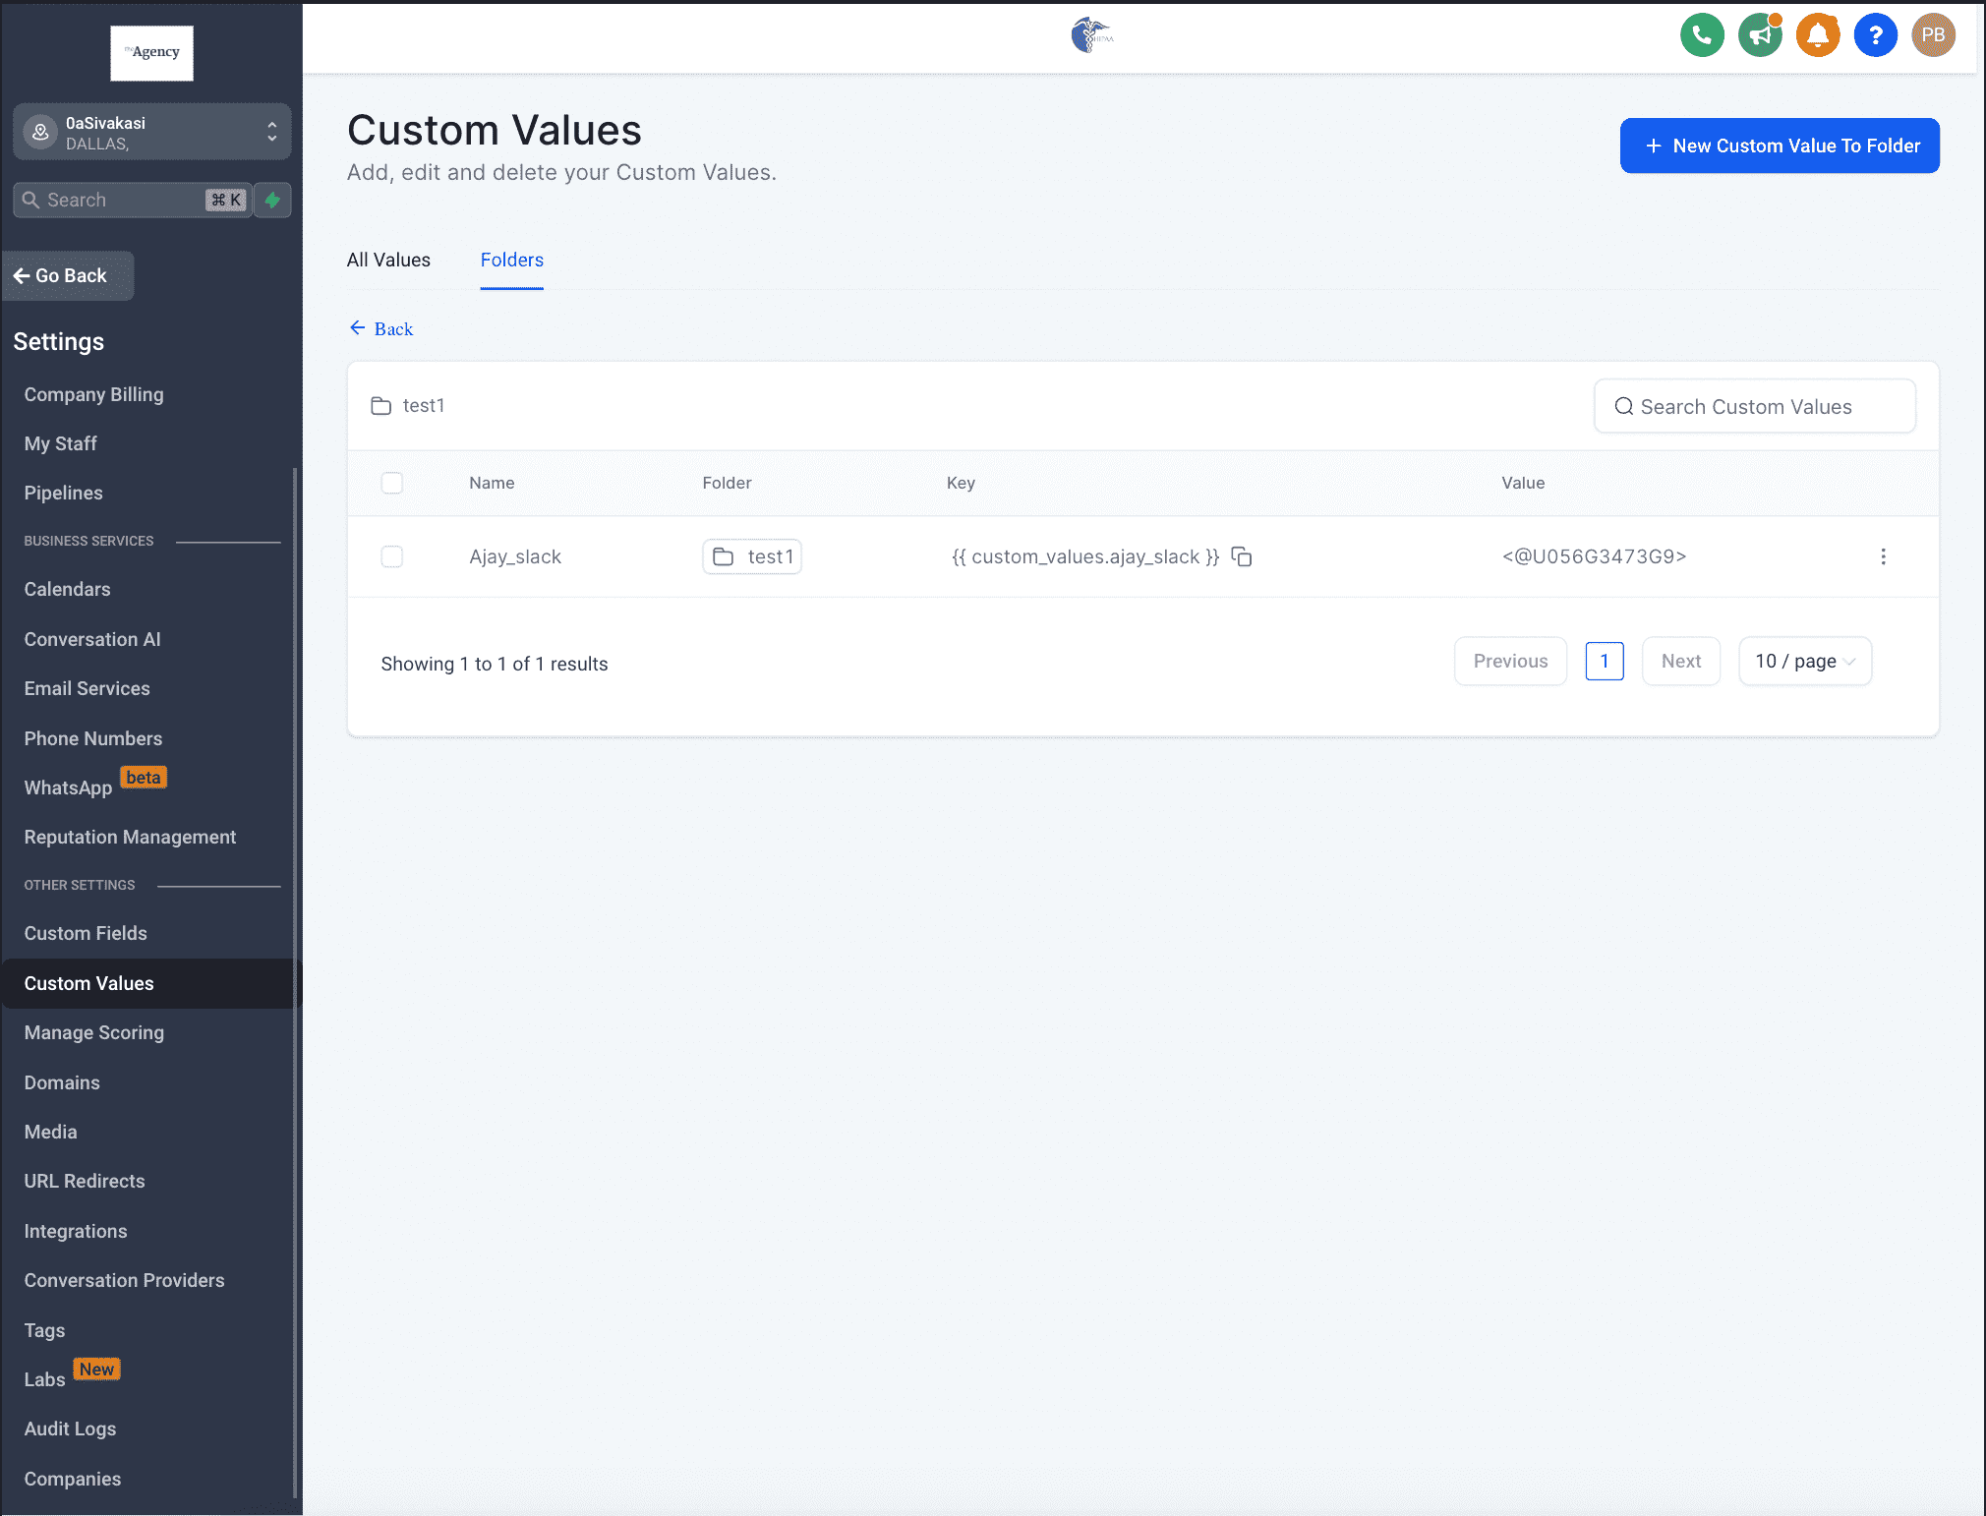Click the blue help question mark icon

click(1875, 35)
